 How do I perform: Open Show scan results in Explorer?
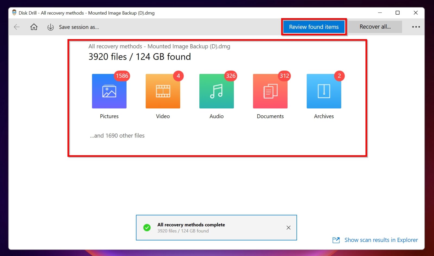pyautogui.click(x=381, y=240)
